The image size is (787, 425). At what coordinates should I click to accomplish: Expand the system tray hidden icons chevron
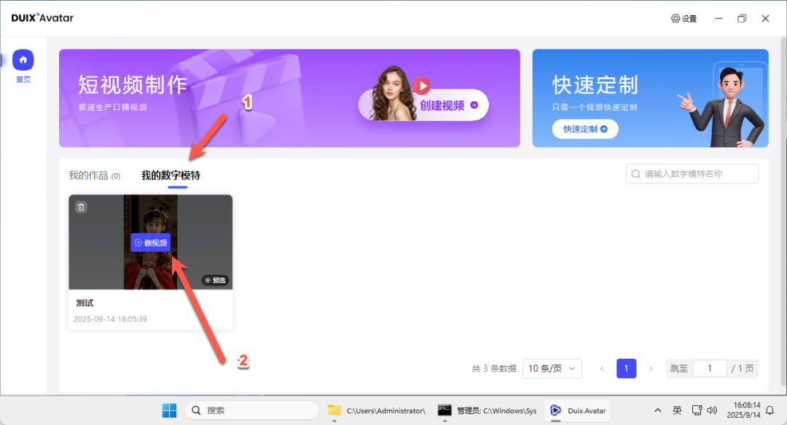[658, 410]
